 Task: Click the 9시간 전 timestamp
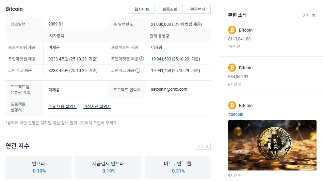235,176
